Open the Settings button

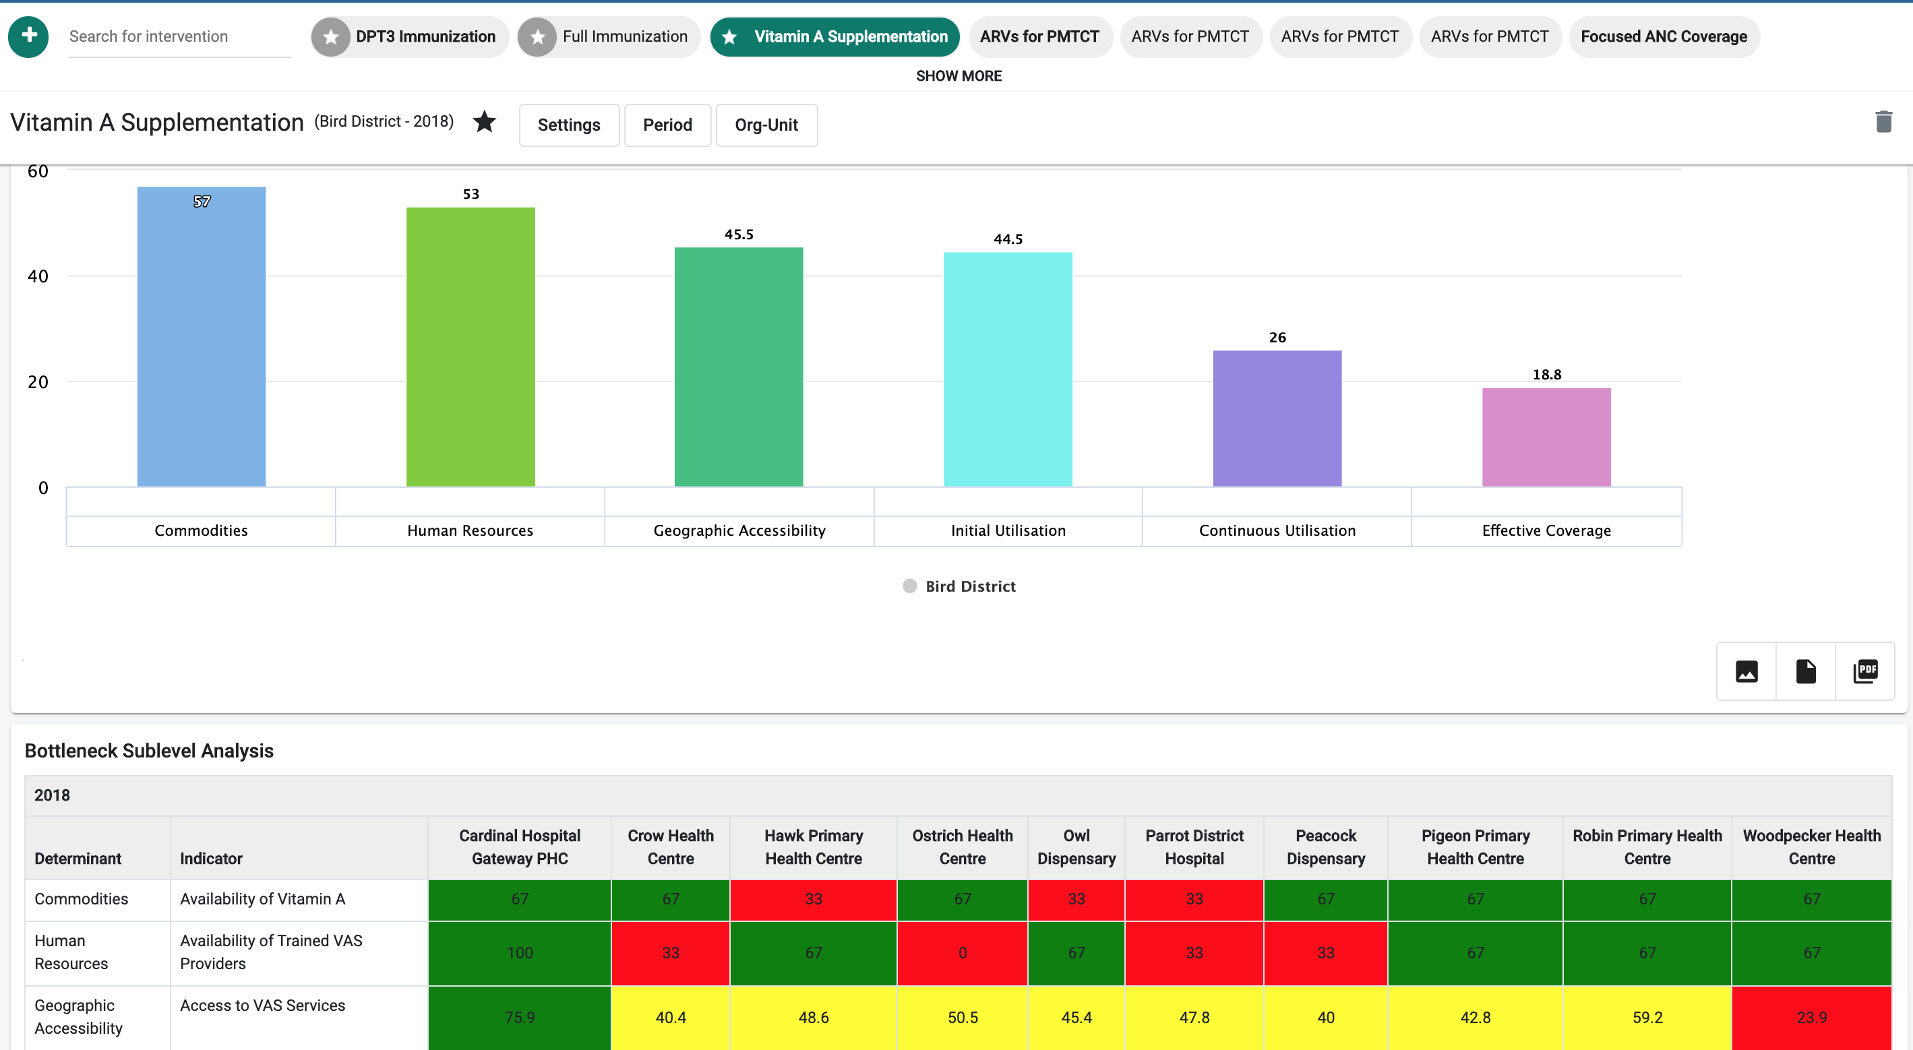click(568, 125)
